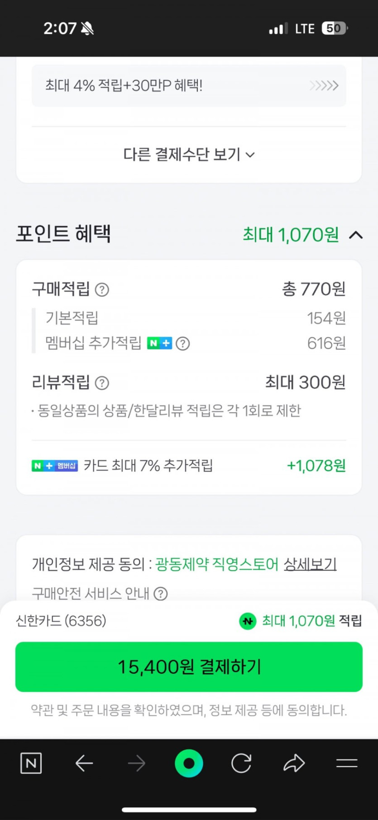
Task: Tap the 신한카드 (6356) payment method label
Action: point(61,621)
